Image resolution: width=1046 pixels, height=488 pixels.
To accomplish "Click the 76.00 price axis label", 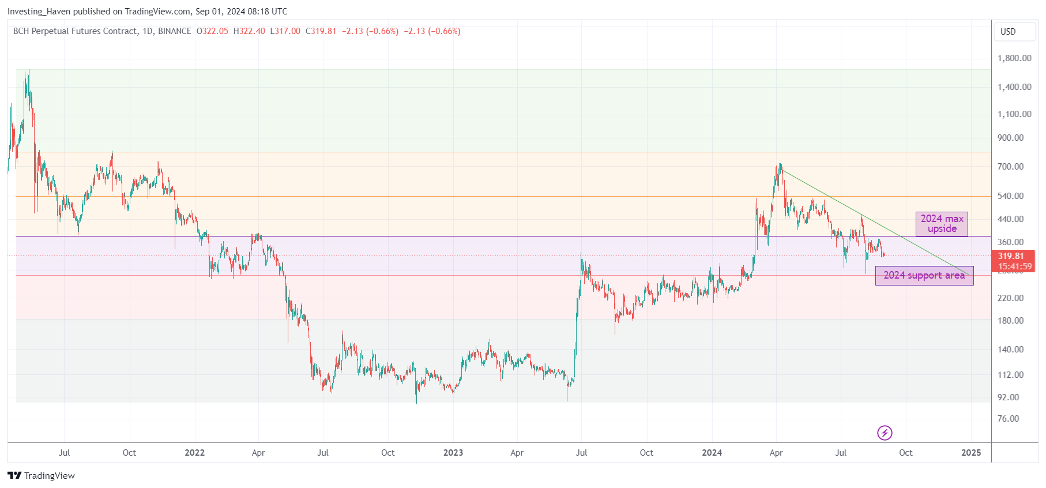I will (x=1009, y=419).
